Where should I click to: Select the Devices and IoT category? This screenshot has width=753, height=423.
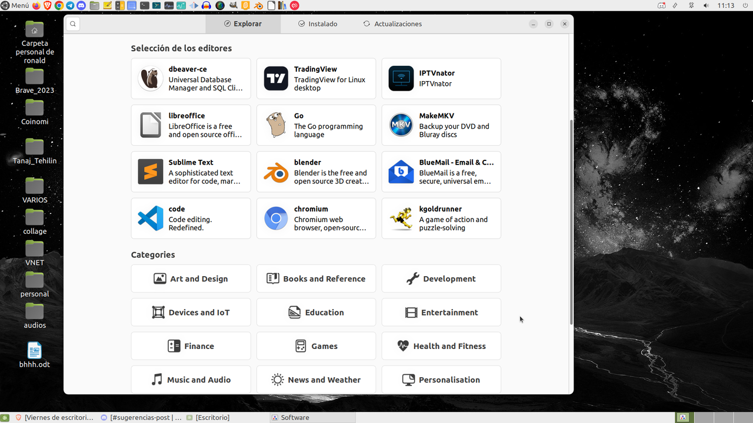tap(191, 312)
